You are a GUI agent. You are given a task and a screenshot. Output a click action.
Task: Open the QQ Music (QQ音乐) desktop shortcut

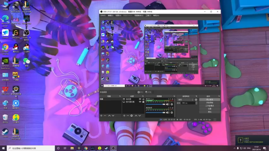tap(16, 119)
